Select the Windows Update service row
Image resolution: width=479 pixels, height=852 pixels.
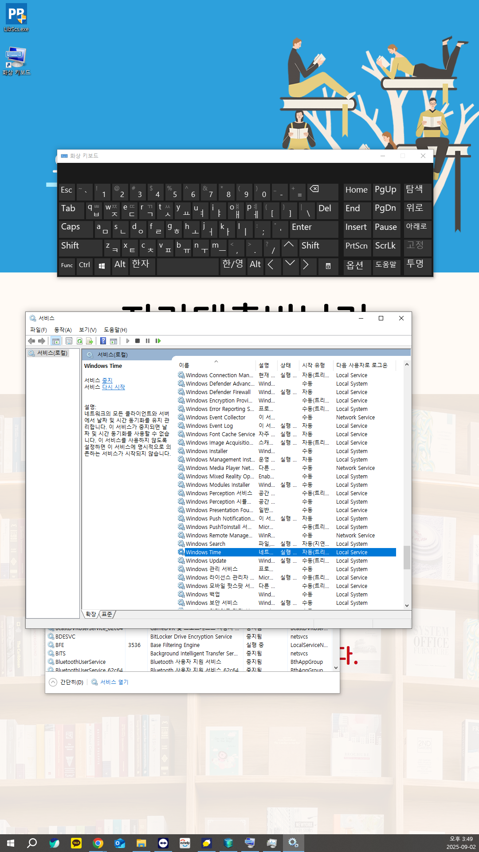(x=287, y=561)
